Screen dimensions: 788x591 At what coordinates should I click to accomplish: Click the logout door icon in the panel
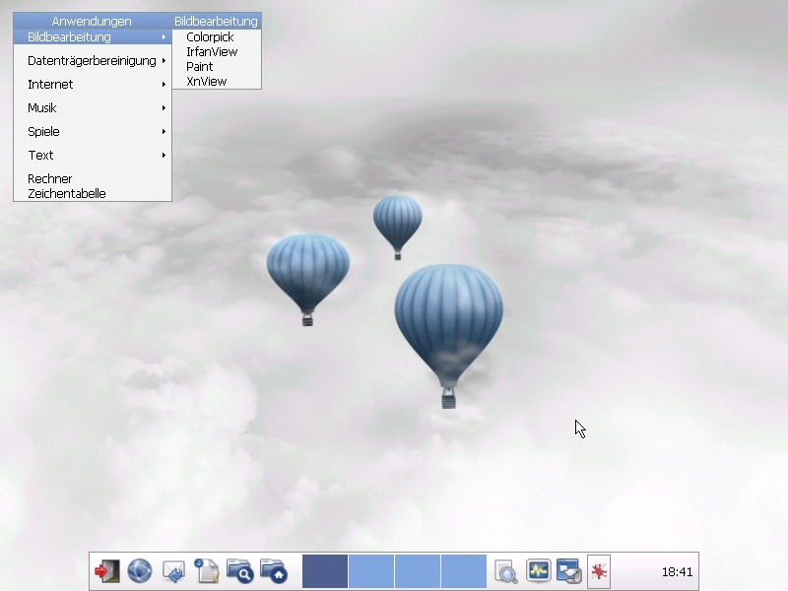click(x=107, y=571)
